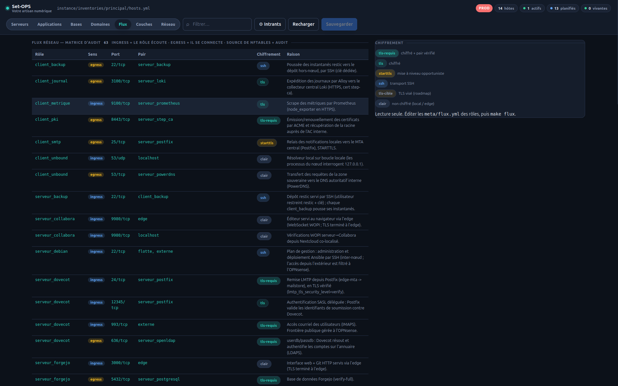Click the flotte, externe pair cell

[155, 251]
